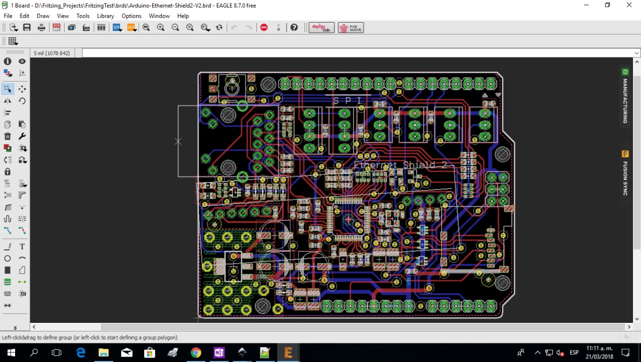Image resolution: width=641 pixels, height=362 pixels.
Task: Select the Rotate tool
Action: coord(22,101)
